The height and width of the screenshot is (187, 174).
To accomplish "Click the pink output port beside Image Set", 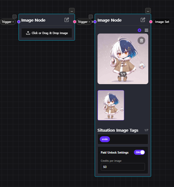I will click(151, 22).
